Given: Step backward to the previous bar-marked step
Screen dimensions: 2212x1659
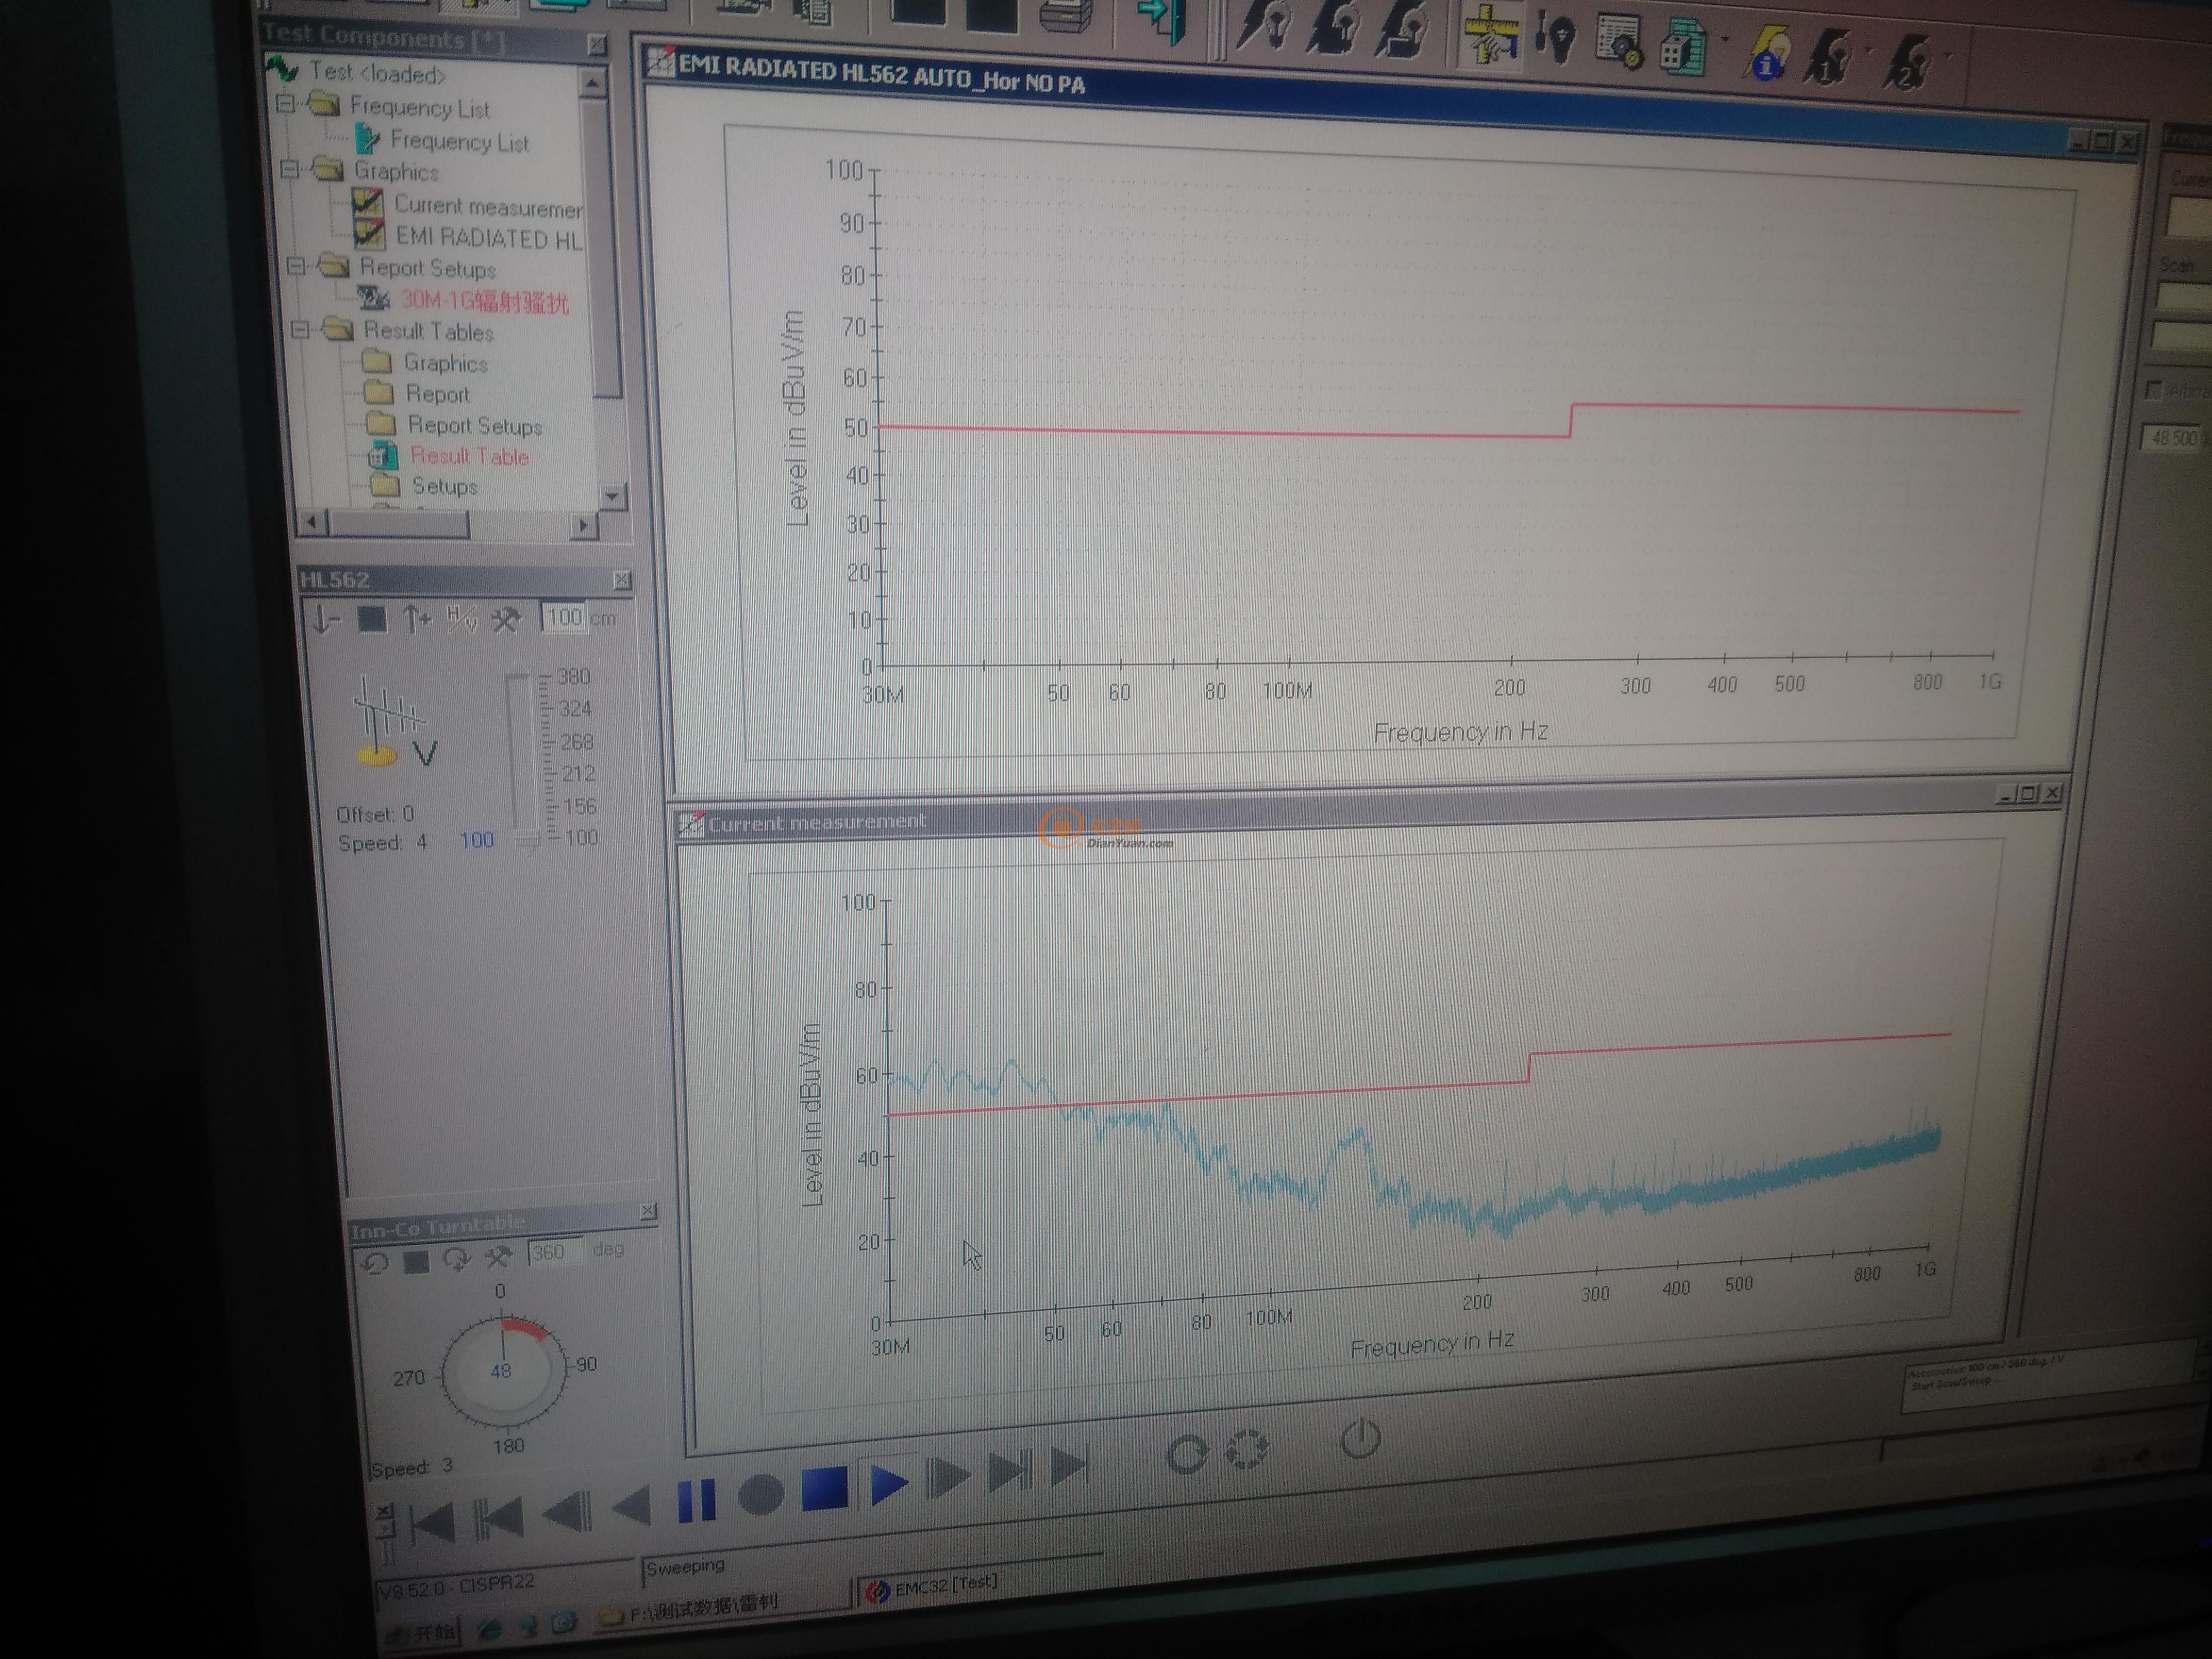Looking at the screenshot, I should pyautogui.click(x=568, y=1511).
